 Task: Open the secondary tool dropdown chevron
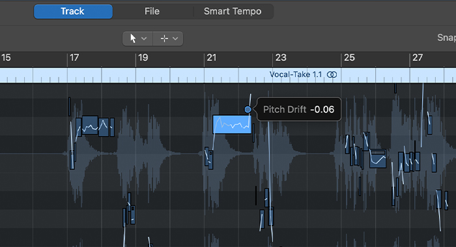click(x=175, y=38)
